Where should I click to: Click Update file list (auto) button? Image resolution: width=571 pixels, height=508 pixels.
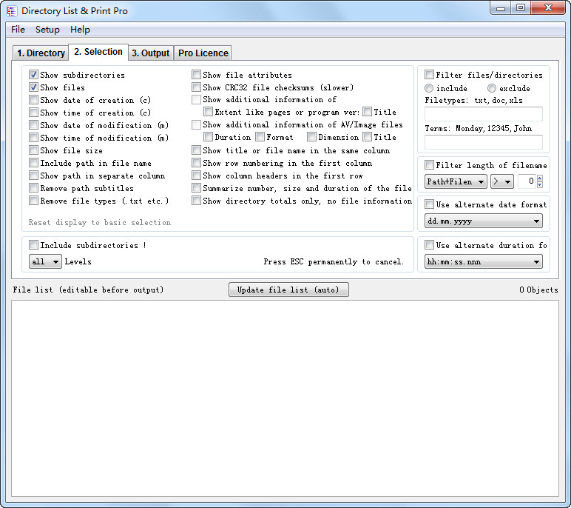[288, 290]
